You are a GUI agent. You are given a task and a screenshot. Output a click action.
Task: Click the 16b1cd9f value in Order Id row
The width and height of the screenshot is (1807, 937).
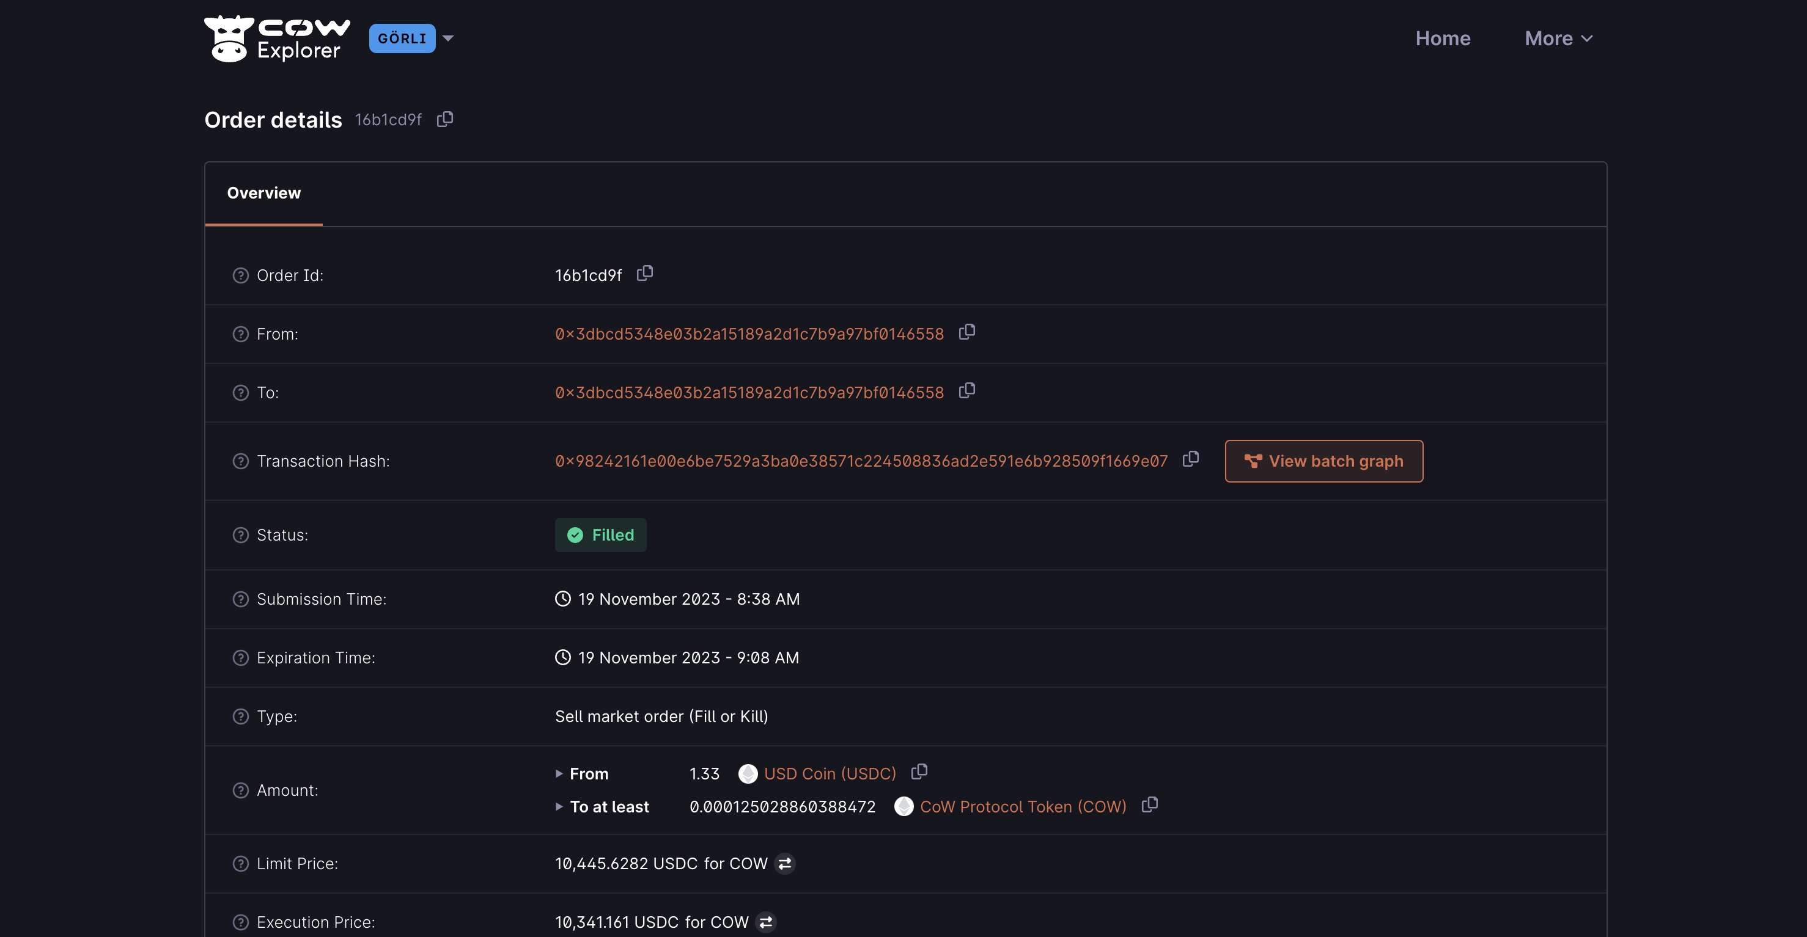[x=588, y=275]
